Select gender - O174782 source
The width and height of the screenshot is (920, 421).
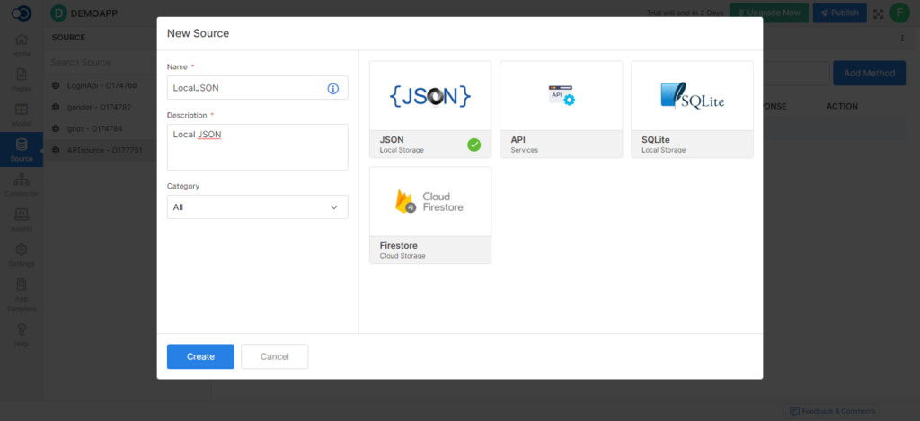[100, 108]
